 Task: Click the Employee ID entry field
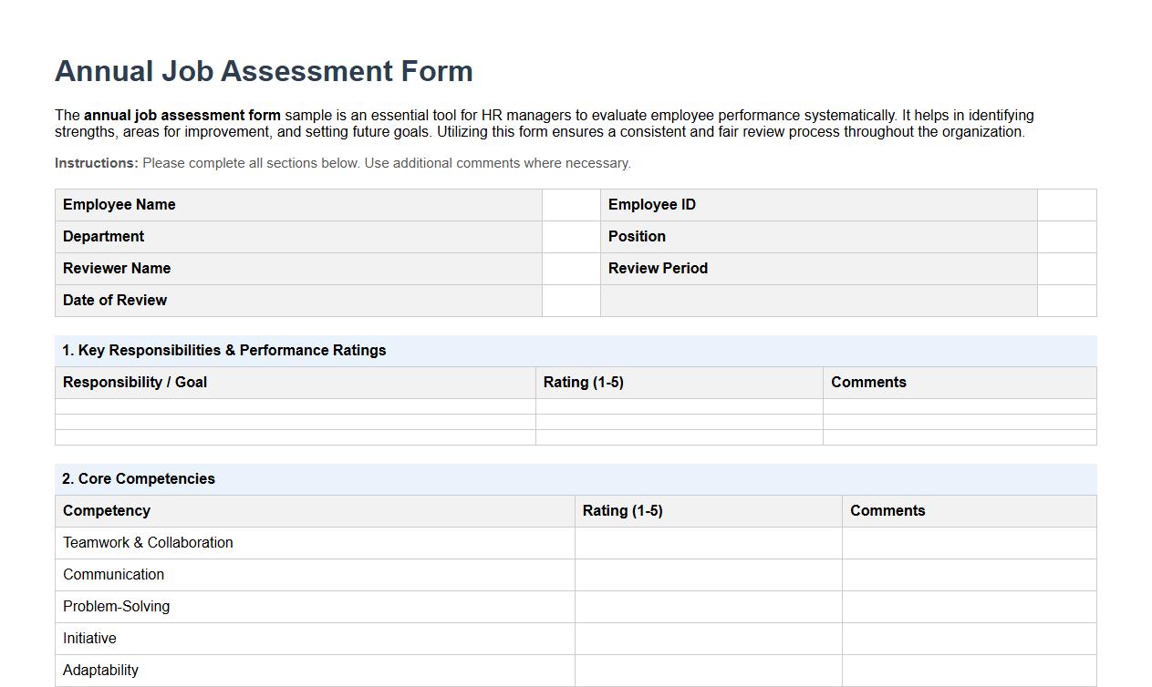click(1066, 204)
